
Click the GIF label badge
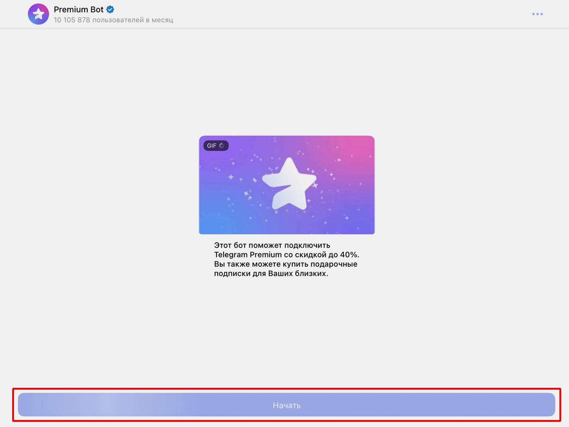(x=211, y=146)
